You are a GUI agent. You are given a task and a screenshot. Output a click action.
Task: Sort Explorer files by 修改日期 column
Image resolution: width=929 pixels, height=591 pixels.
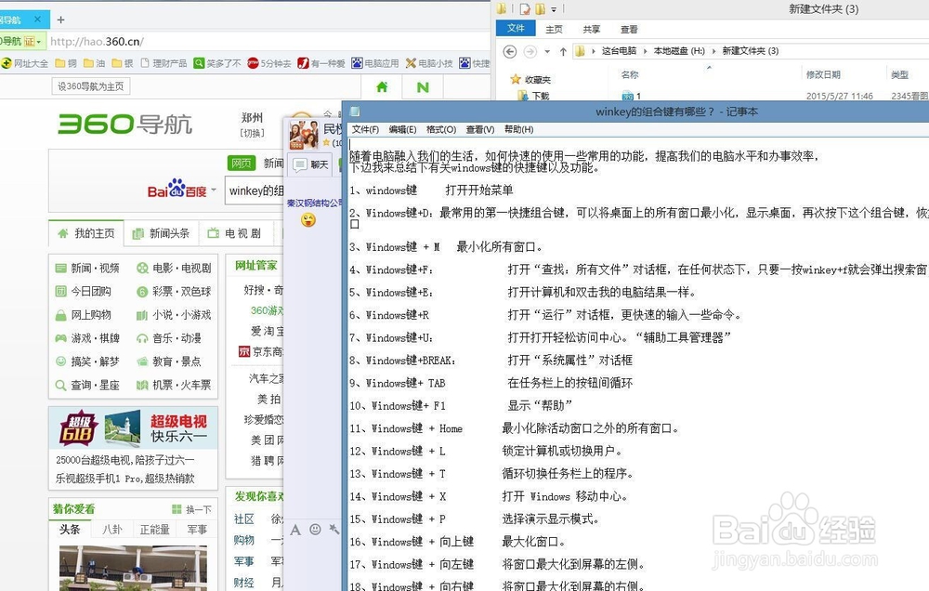pos(823,74)
